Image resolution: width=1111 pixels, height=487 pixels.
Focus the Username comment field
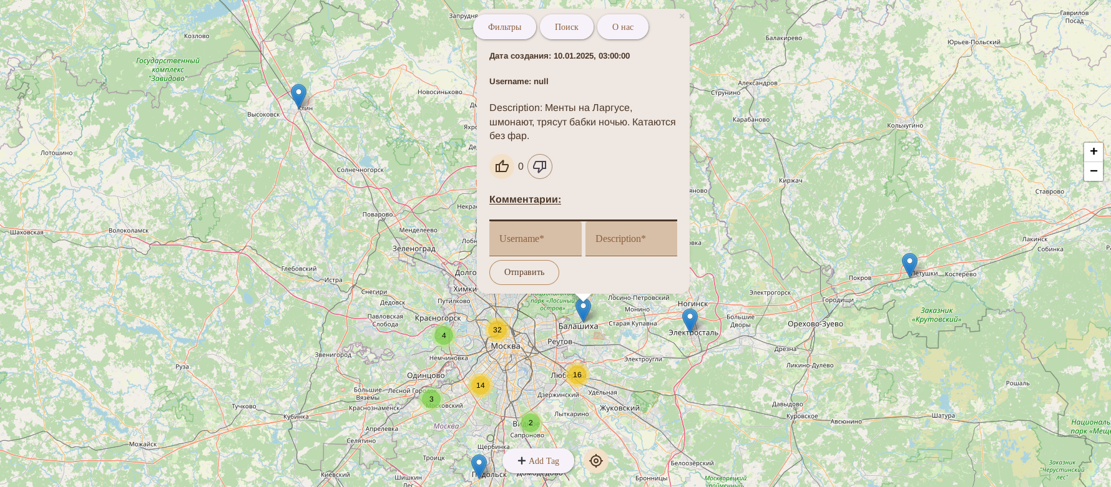point(536,239)
